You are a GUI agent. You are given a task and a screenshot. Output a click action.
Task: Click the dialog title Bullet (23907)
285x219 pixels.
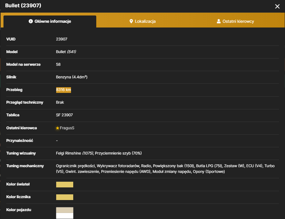pos(23,5)
